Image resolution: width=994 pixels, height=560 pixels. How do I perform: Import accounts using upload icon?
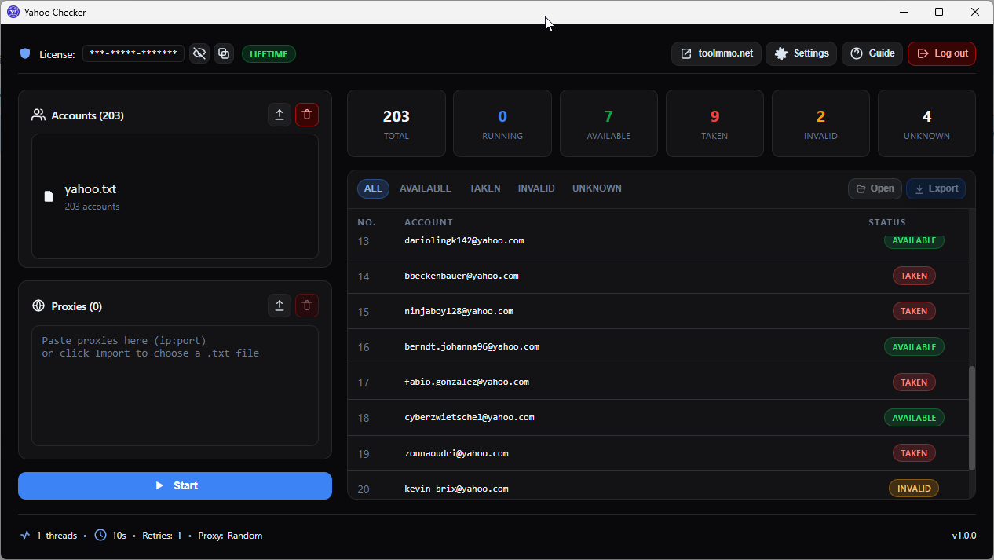pos(280,115)
